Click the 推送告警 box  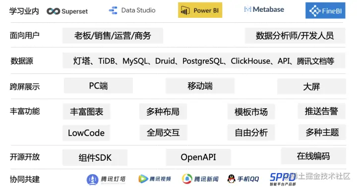click(x=321, y=111)
